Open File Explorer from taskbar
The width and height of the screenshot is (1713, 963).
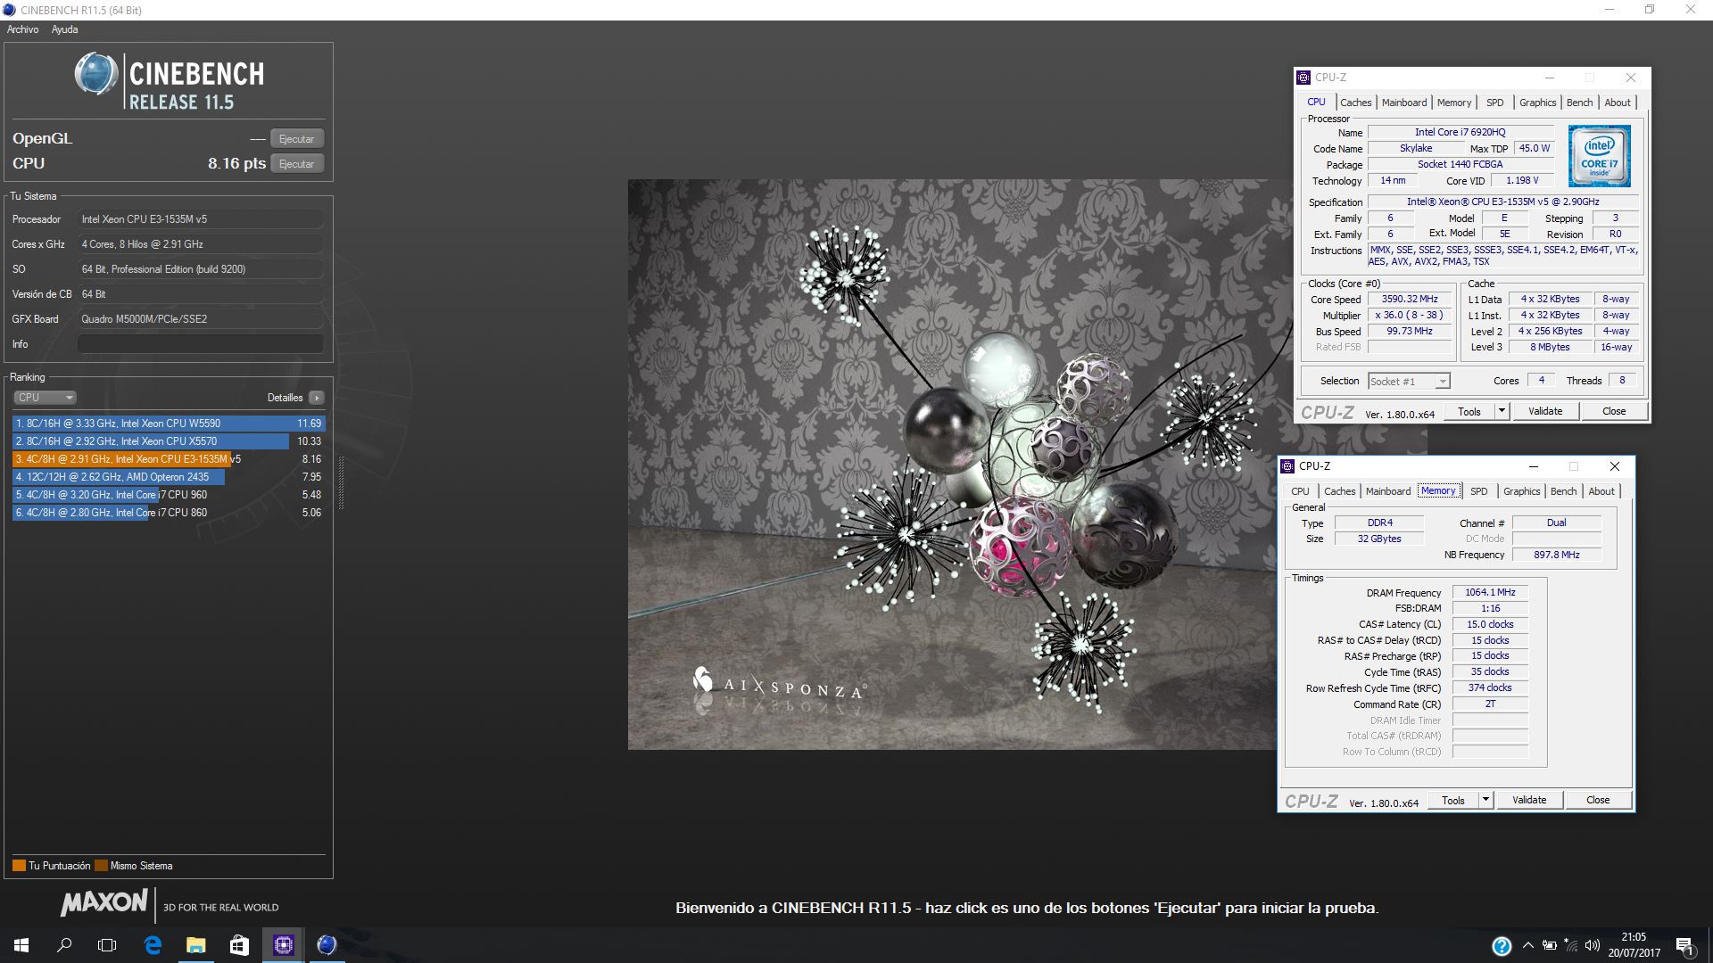[195, 945]
